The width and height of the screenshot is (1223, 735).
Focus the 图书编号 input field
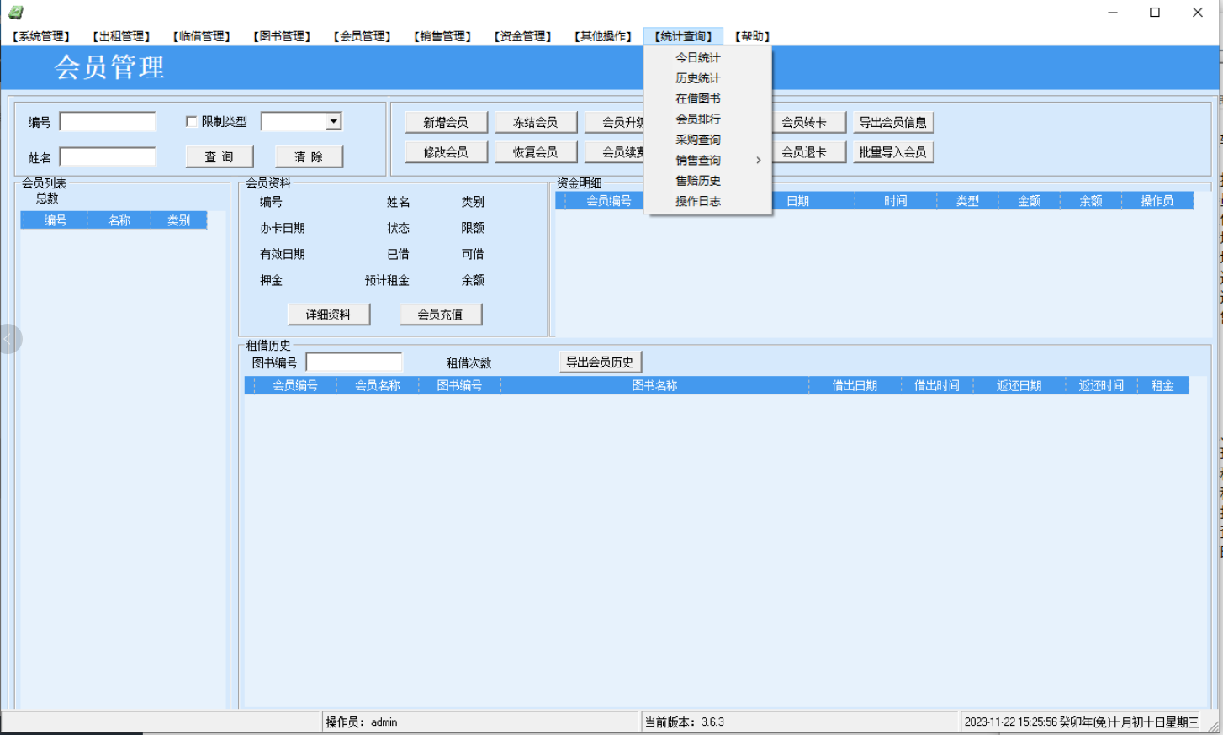[354, 362]
